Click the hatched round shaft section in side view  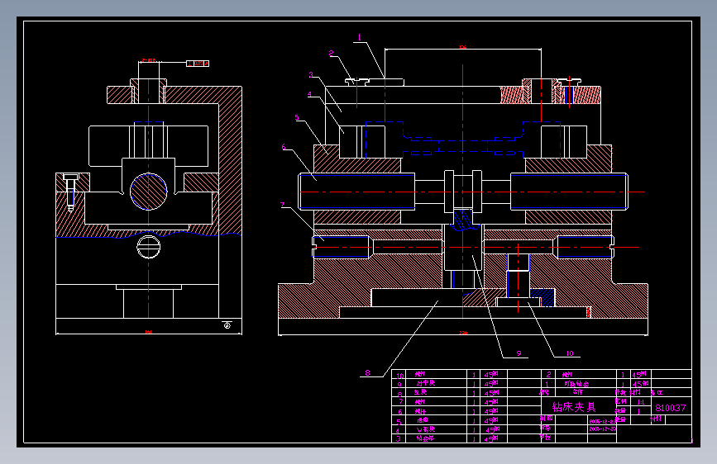149,192
